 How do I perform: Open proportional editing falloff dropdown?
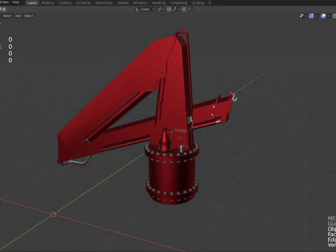191,9
